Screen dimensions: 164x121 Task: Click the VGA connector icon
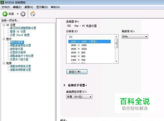tap(69, 26)
